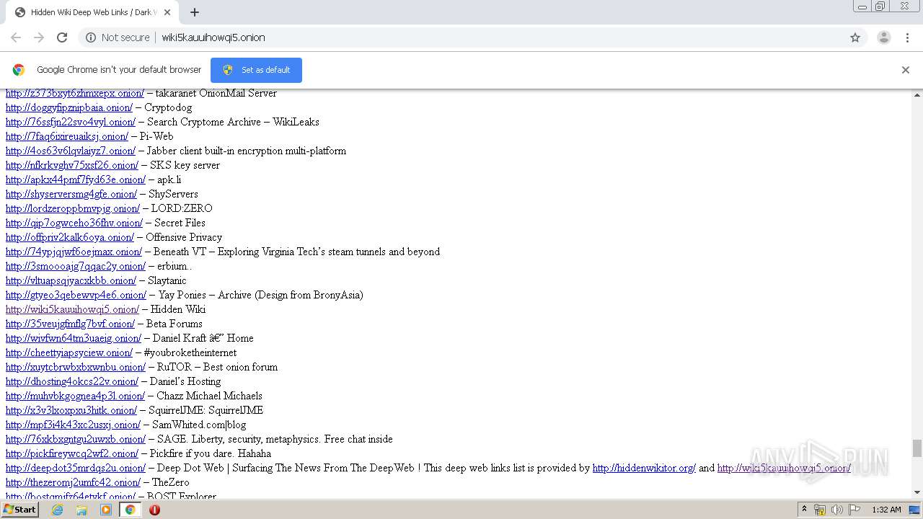
Task: Open the 7faq6xireuaiksj.onion Pi-Web link
Action: [67, 136]
